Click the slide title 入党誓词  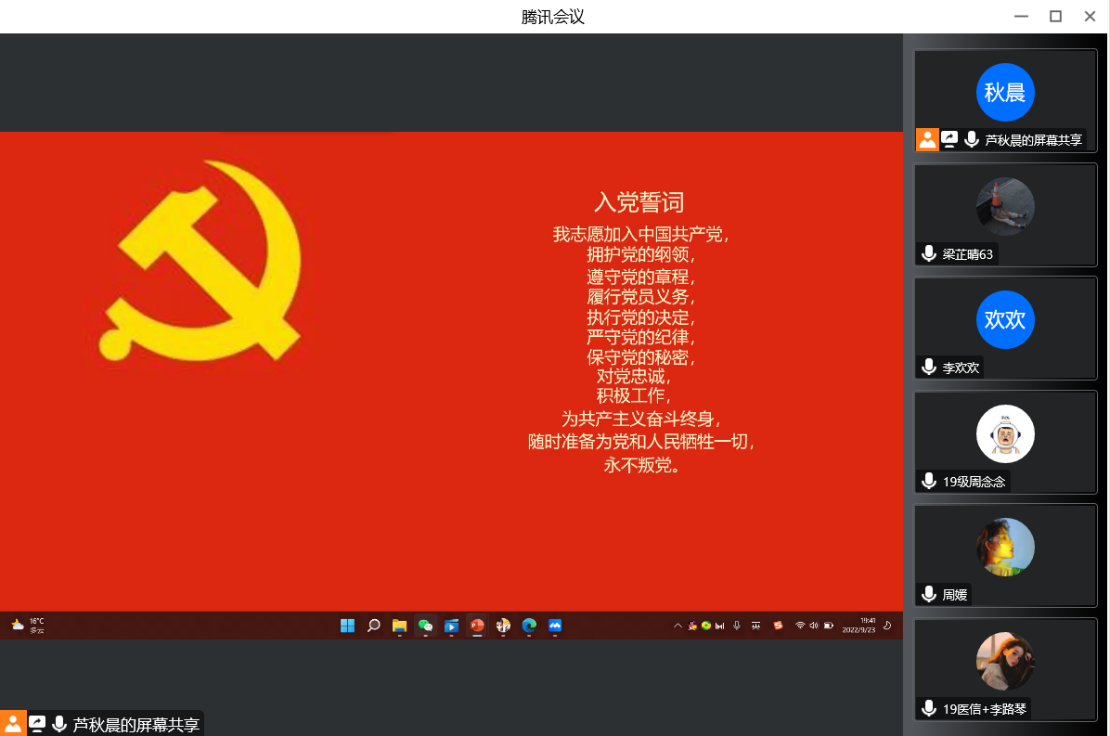pyautogui.click(x=639, y=202)
